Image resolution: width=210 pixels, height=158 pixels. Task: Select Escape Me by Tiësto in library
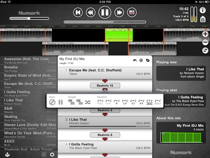(29, 85)
